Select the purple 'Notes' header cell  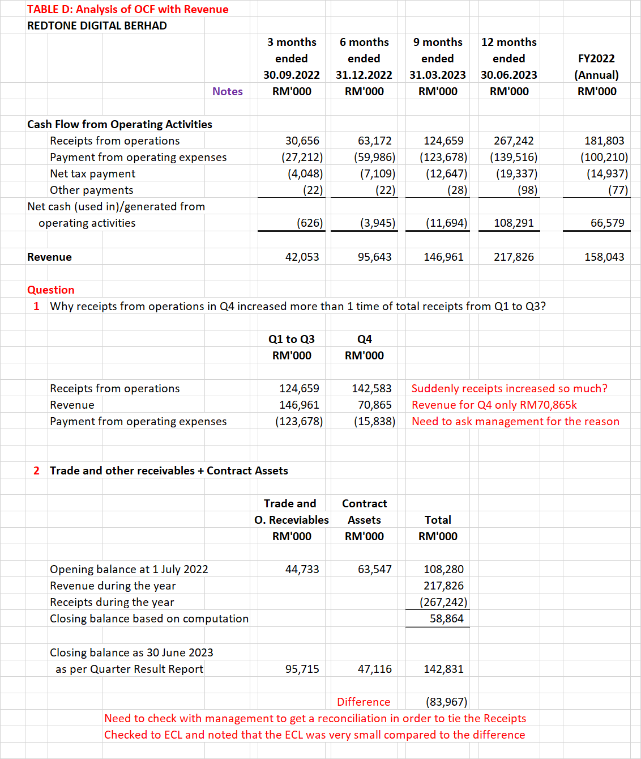(228, 91)
